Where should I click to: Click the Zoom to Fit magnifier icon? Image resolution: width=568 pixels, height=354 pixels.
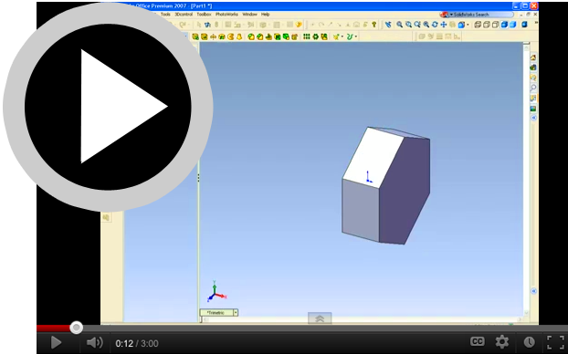click(x=400, y=25)
